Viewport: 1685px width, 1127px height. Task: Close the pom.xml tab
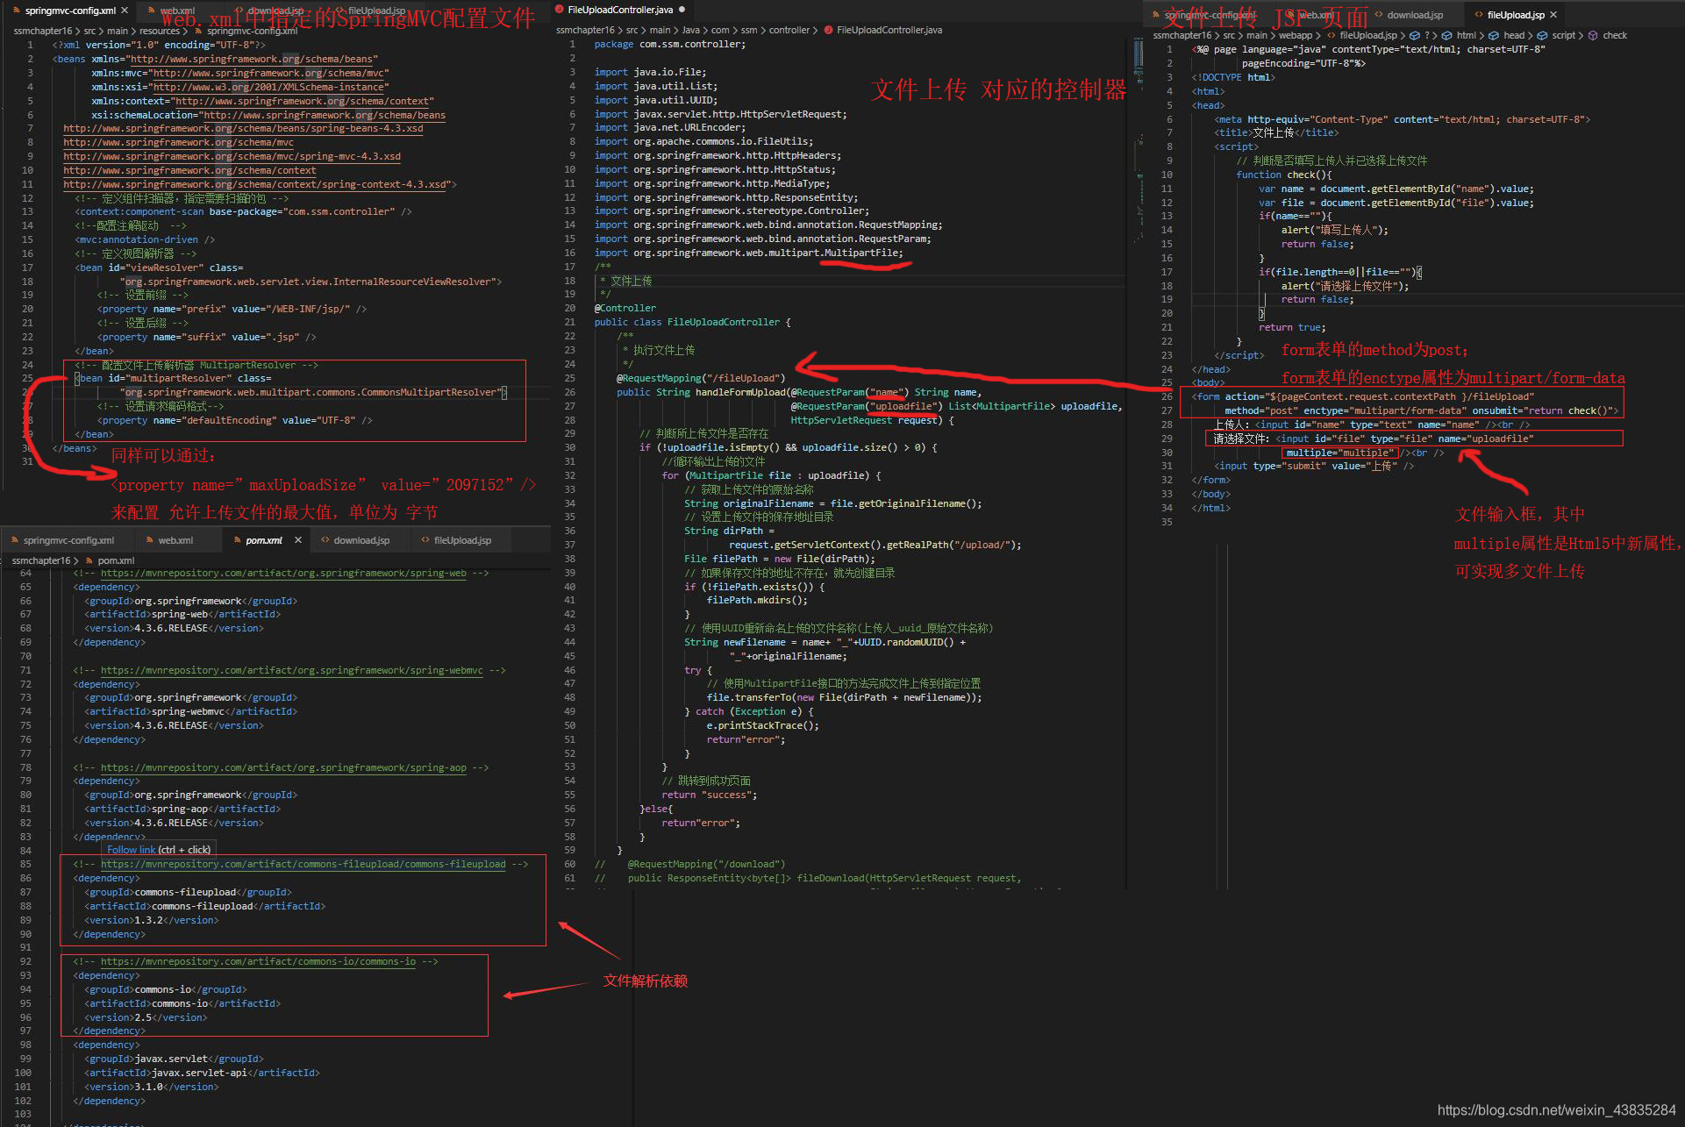pos(298,540)
